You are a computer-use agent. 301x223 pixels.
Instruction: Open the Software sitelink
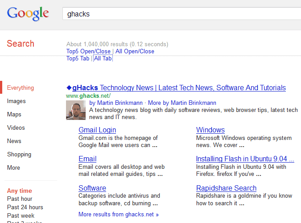tap(92, 188)
